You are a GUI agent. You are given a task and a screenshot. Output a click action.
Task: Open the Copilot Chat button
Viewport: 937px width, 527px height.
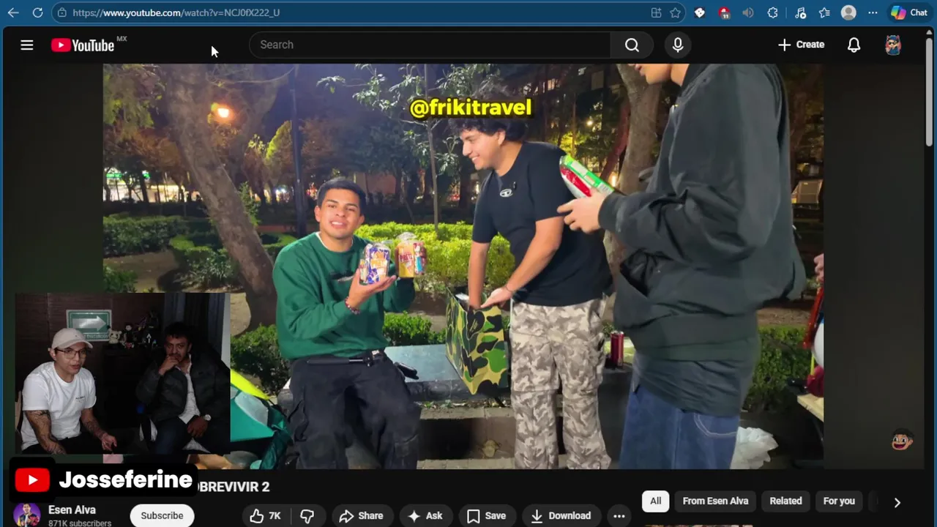pyautogui.click(x=908, y=12)
